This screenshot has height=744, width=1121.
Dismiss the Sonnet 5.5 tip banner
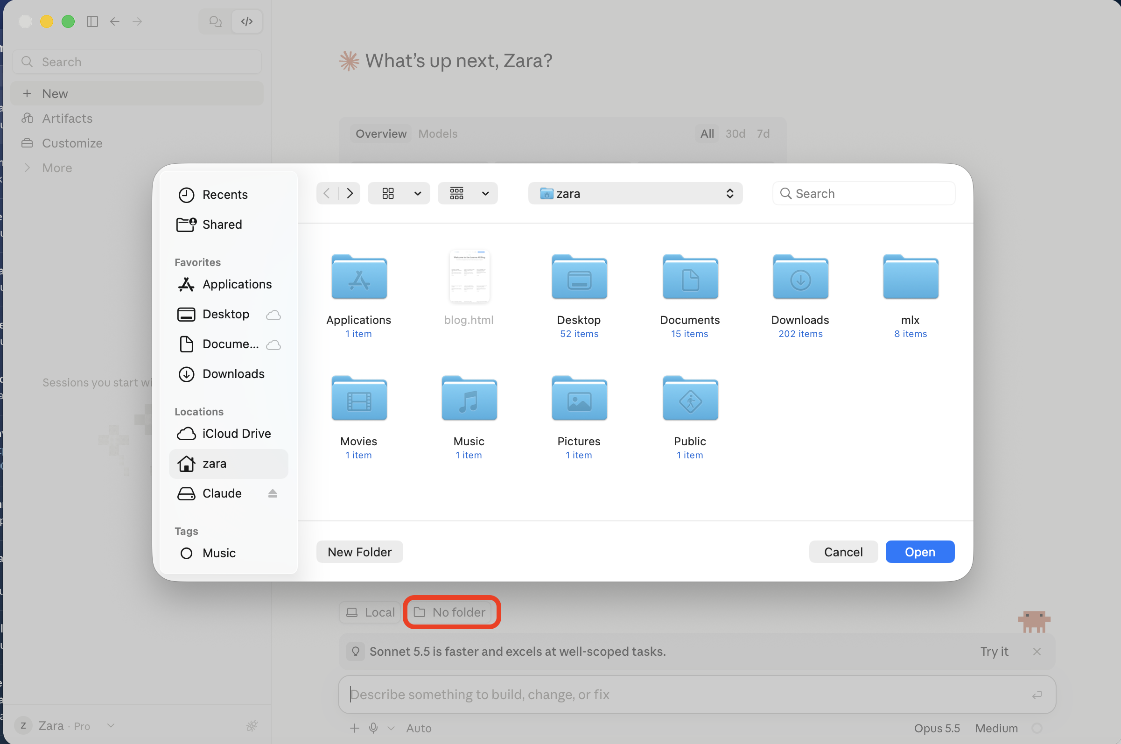tap(1037, 652)
